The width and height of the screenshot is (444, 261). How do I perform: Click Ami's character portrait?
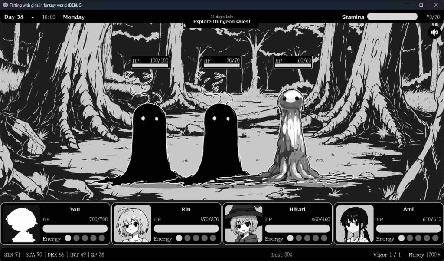click(354, 224)
